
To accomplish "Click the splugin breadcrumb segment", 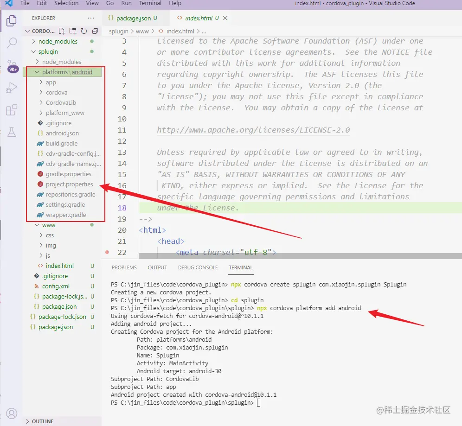I will [x=118, y=31].
